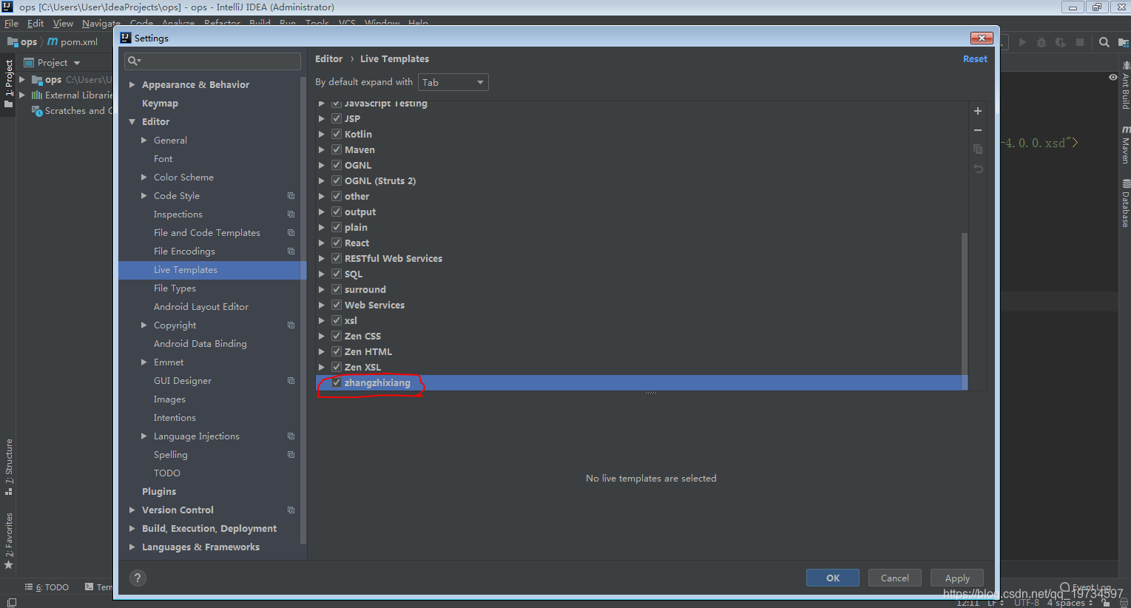This screenshot has height=608, width=1131.
Task: Open the 'By default expand with' Tab dropdown
Action: click(453, 82)
